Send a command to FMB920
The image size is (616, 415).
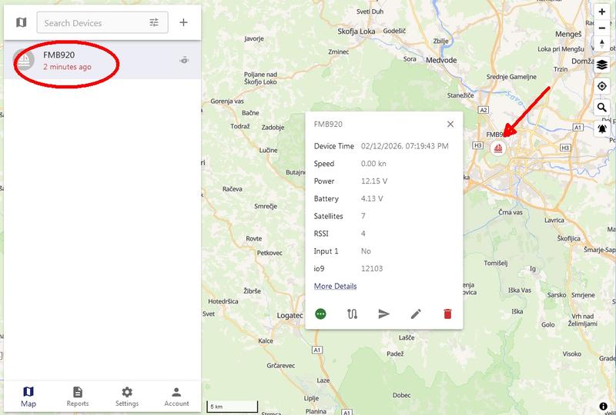[x=383, y=314]
